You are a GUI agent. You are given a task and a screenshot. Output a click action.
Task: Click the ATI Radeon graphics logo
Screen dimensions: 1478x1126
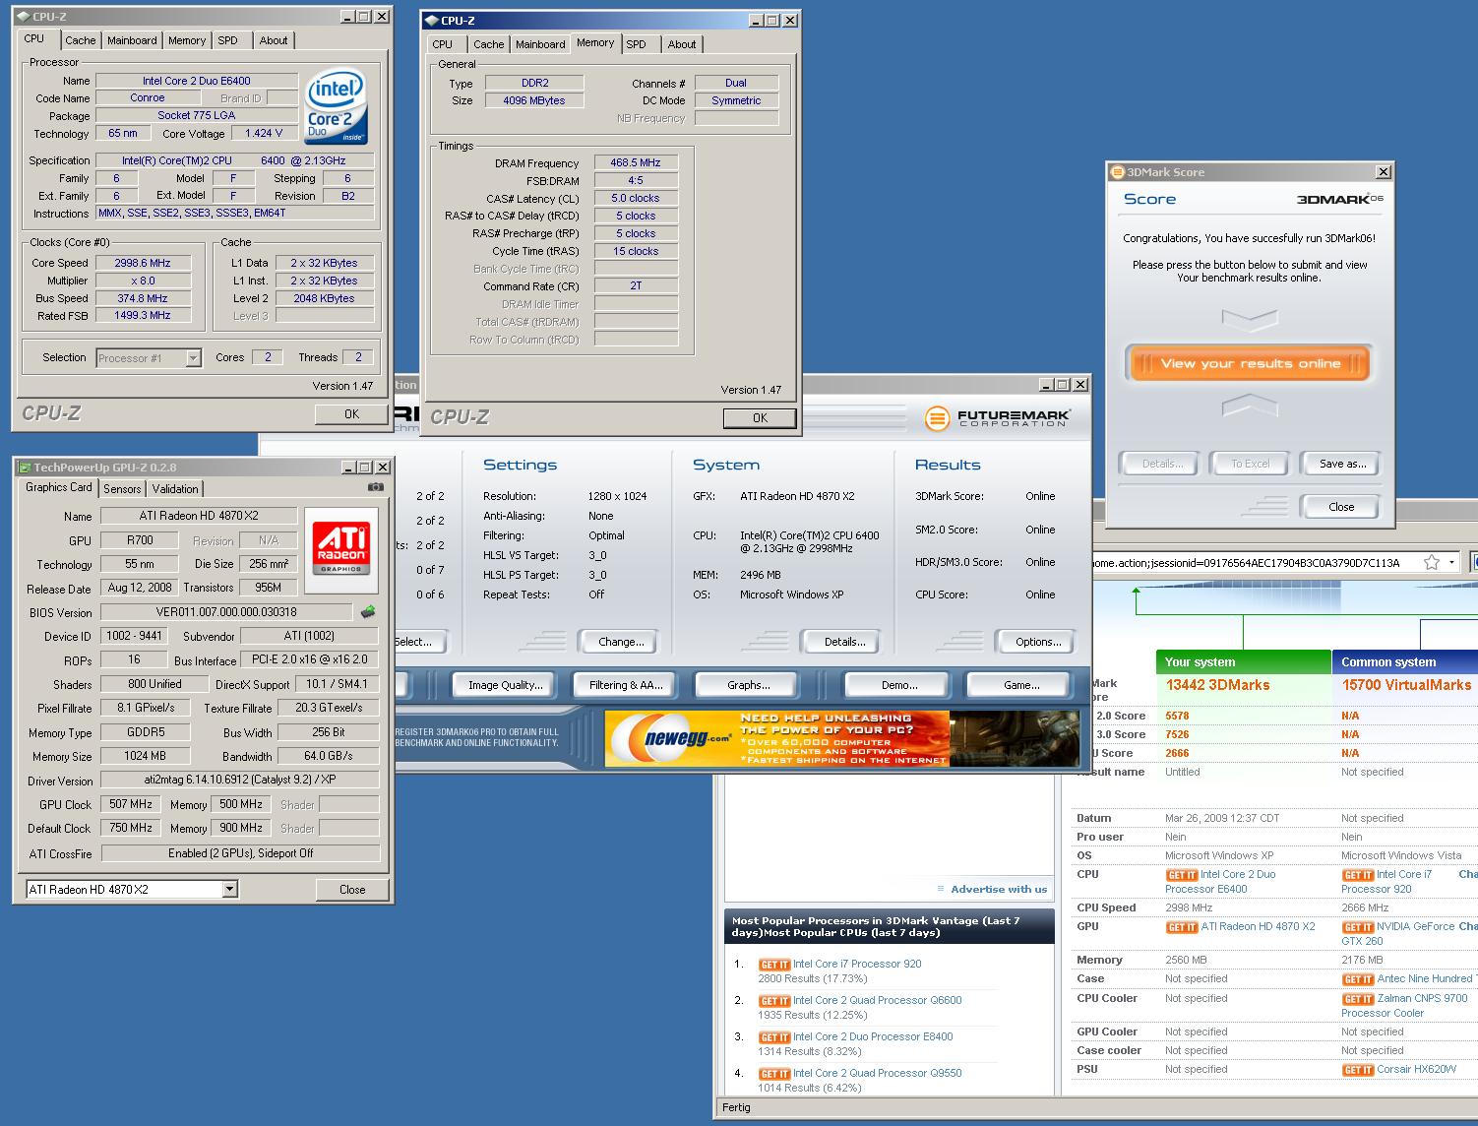click(341, 549)
